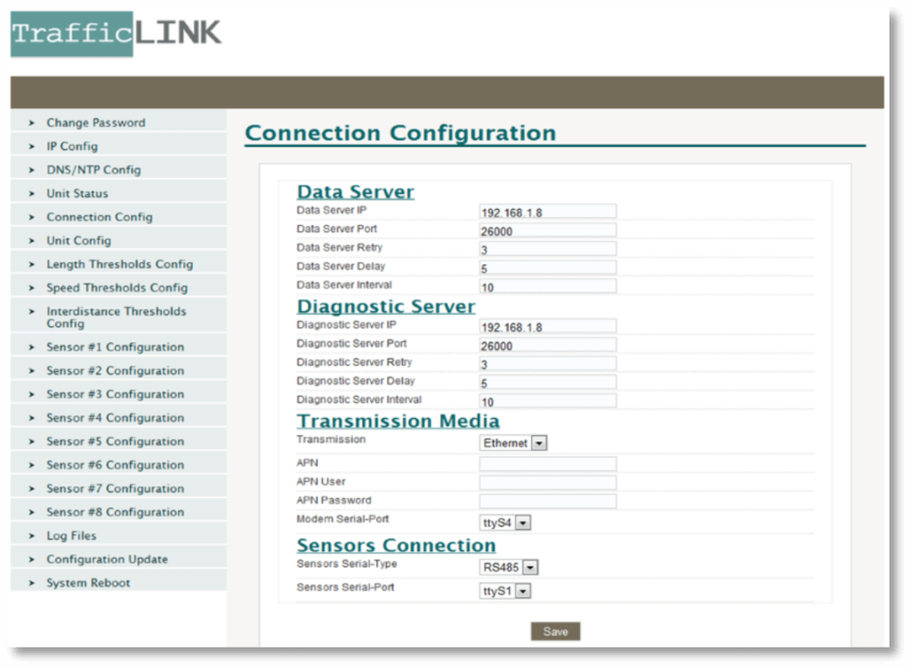This screenshot has height=668, width=911.
Task: Open Speed Thresholds Config page
Action: [117, 288]
